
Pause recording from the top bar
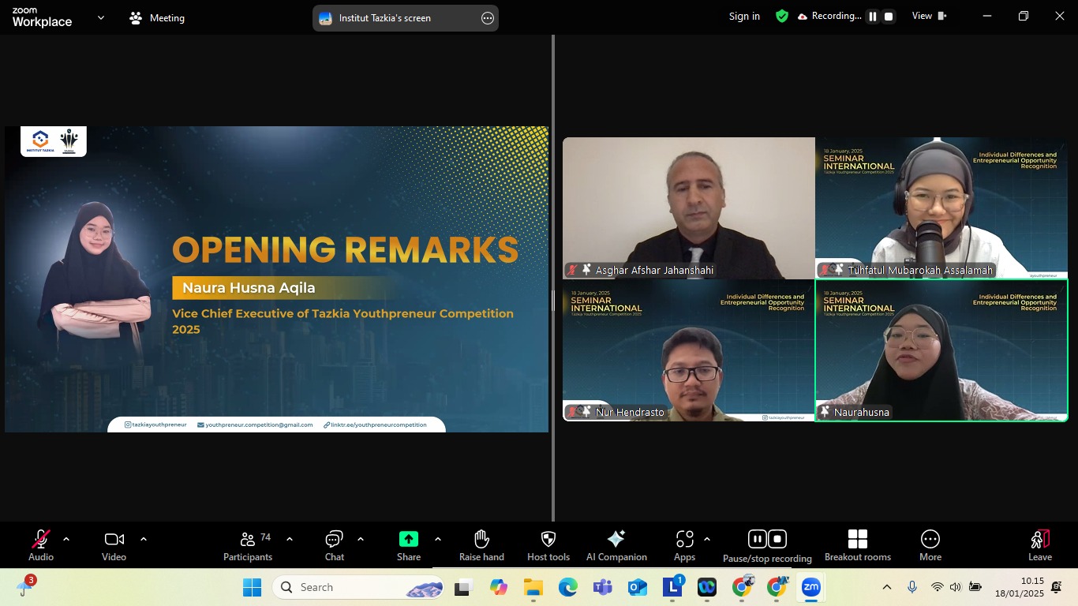tap(873, 16)
